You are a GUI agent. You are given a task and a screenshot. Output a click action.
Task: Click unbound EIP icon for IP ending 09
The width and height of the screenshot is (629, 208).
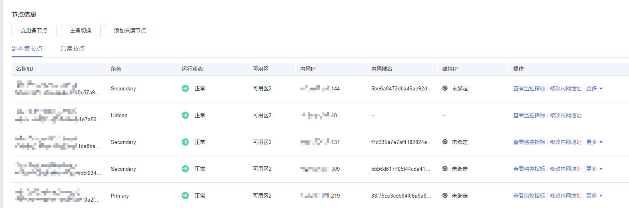[445, 169]
